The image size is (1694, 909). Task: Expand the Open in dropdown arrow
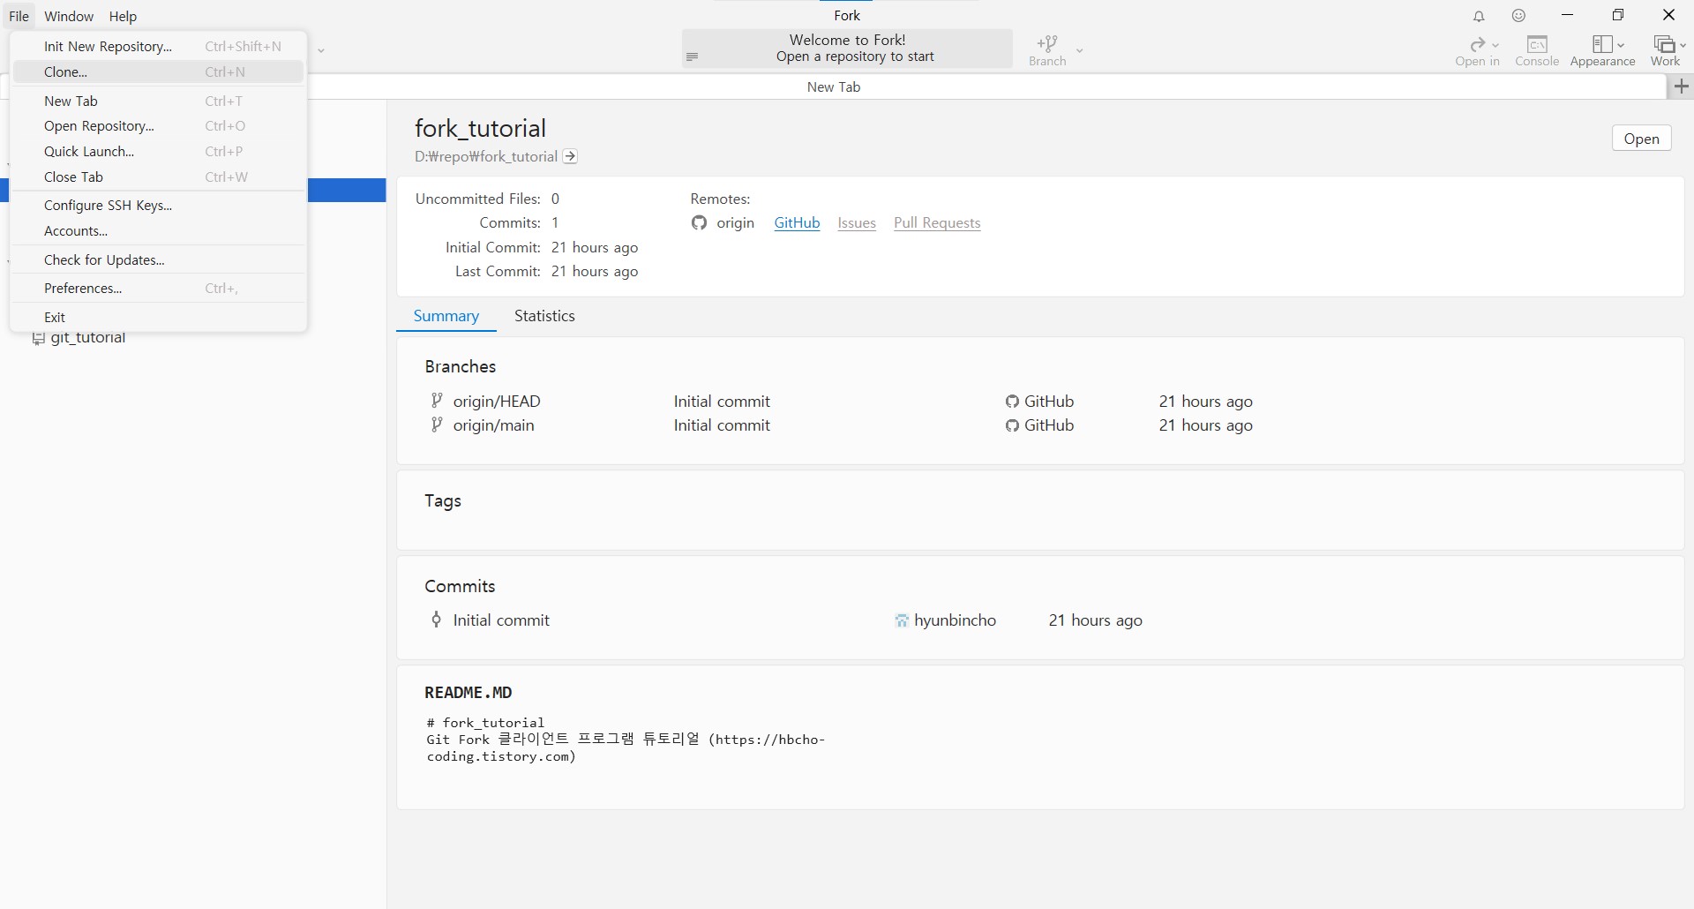click(1495, 45)
